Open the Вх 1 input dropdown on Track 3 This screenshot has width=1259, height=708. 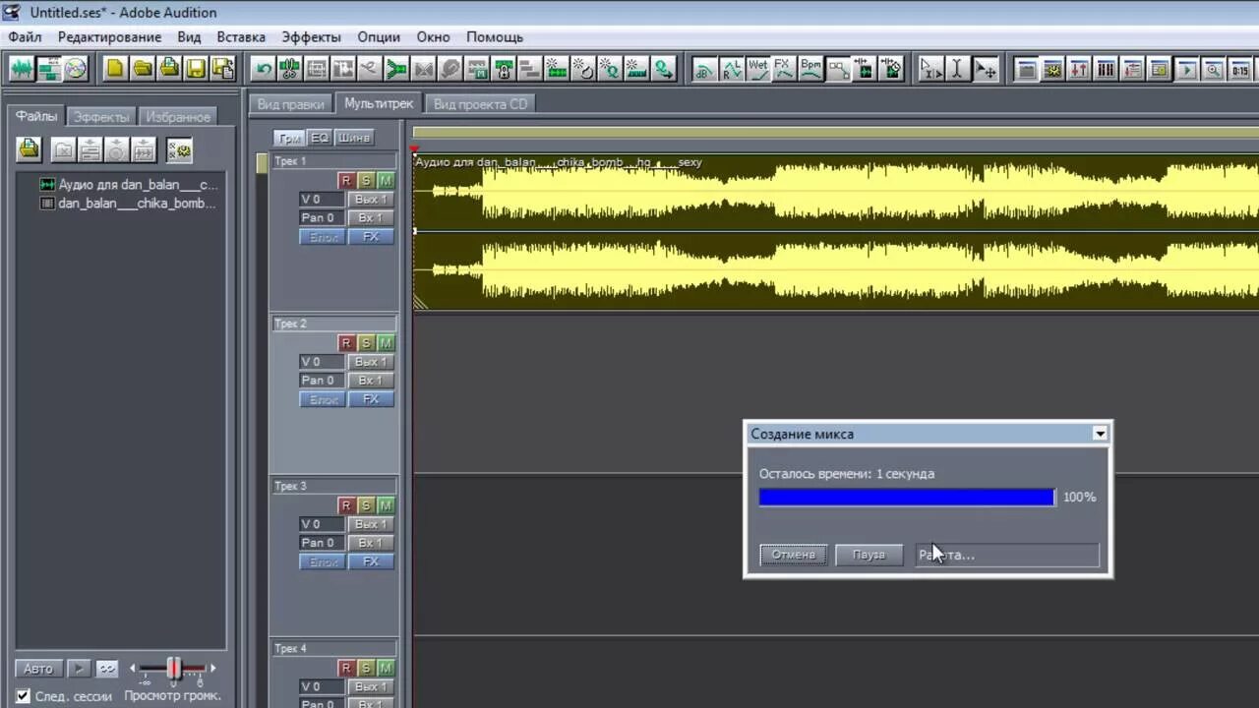pos(371,542)
